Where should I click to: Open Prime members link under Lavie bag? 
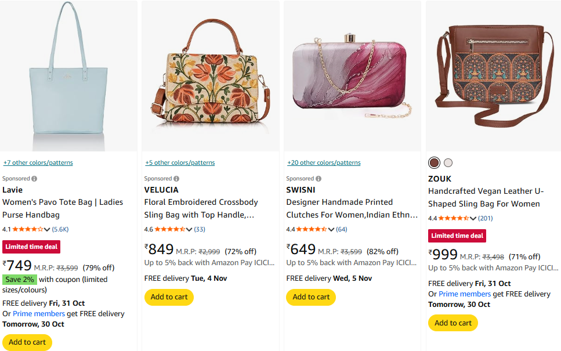(39, 314)
